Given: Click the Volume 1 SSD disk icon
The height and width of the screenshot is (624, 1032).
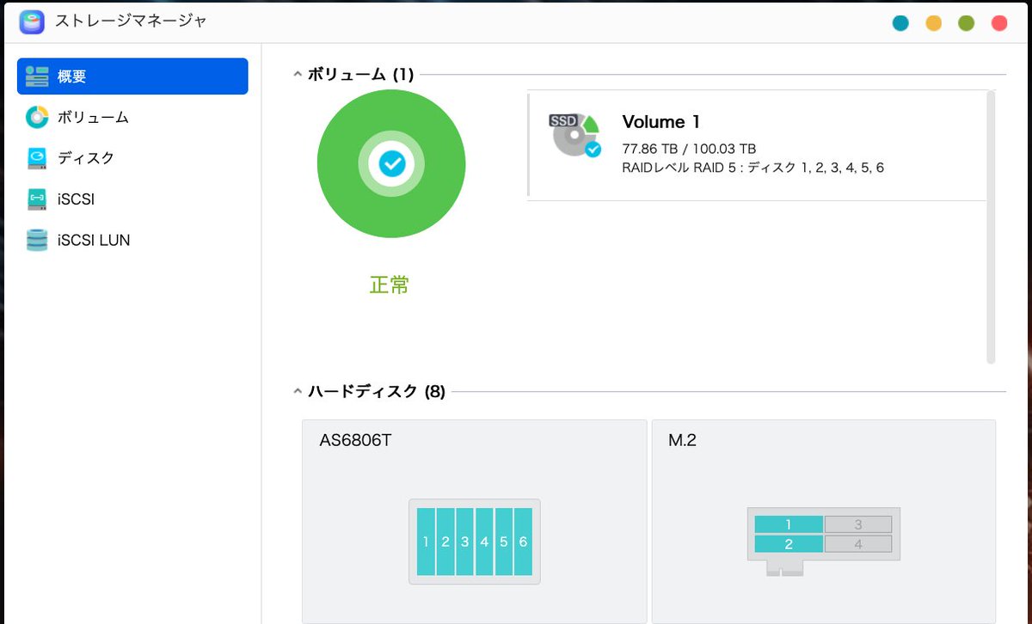Looking at the screenshot, I should (x=574, y=135).
